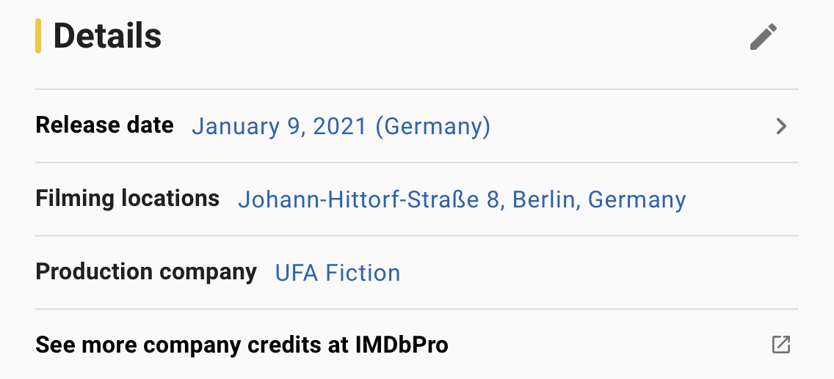The height and width of the screenshot is (379, 834).
Task: Click the word IMDbPro in the bottom row
Action: [x=403, y=345]
